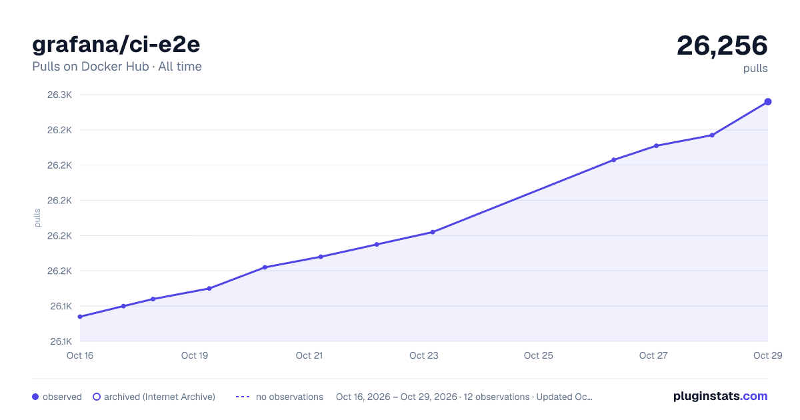Click the subtitle 'Pulls on Docker Hub · All time'
The width and height of the screenshot is (800, 420).
pyautogui.click(x=117, y=67)
